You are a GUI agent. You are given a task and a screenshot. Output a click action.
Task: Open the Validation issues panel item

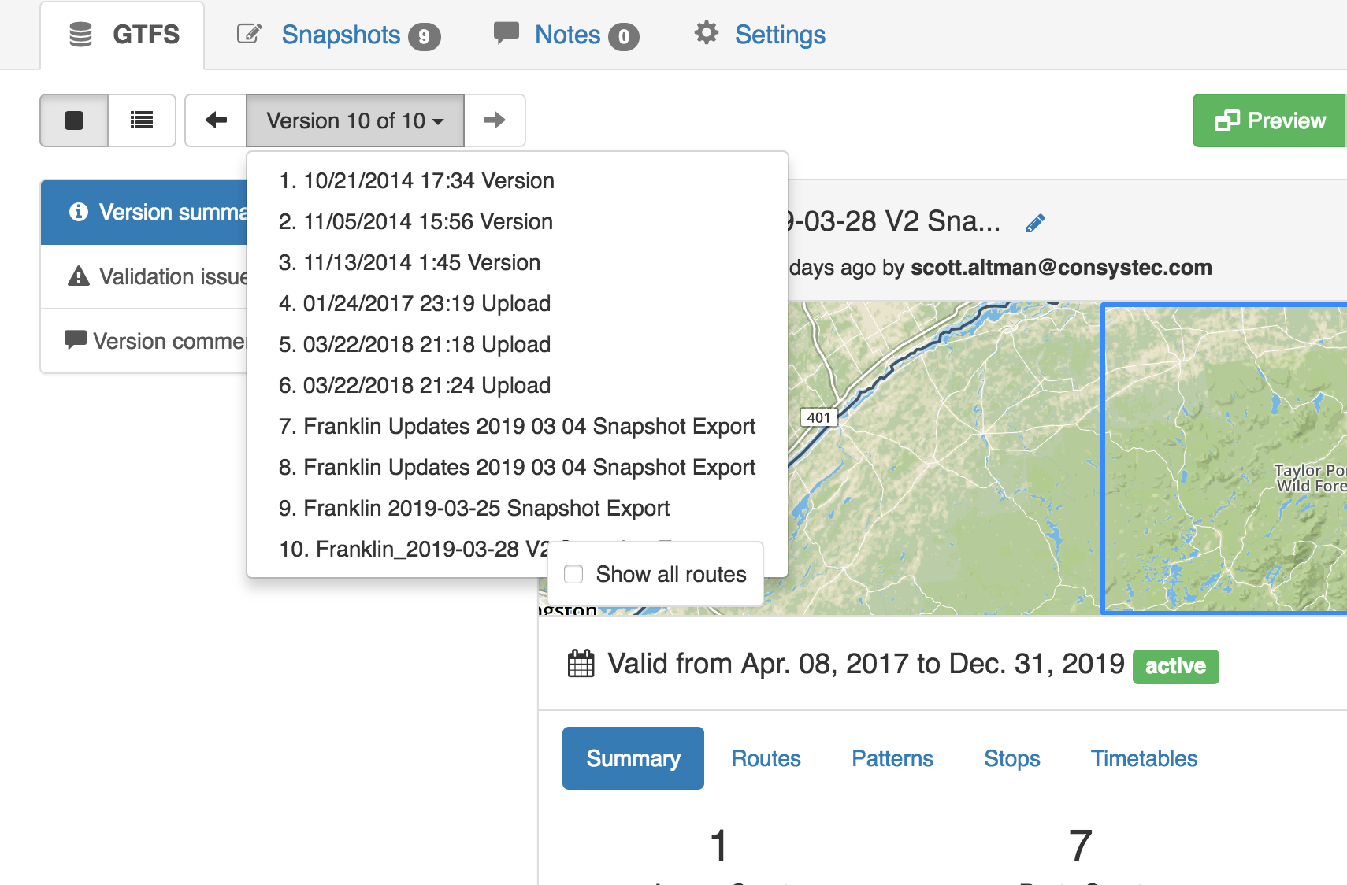tap(144, 277)
